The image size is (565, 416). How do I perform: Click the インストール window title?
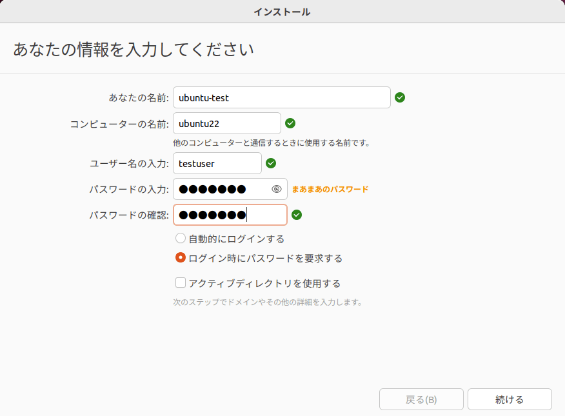[x=282, y=12]
